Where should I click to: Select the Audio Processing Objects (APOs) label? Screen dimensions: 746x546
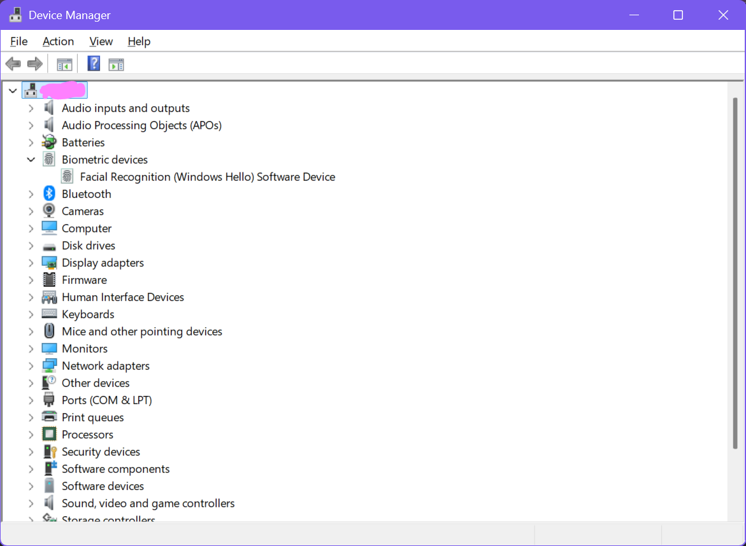click(142, 125)
